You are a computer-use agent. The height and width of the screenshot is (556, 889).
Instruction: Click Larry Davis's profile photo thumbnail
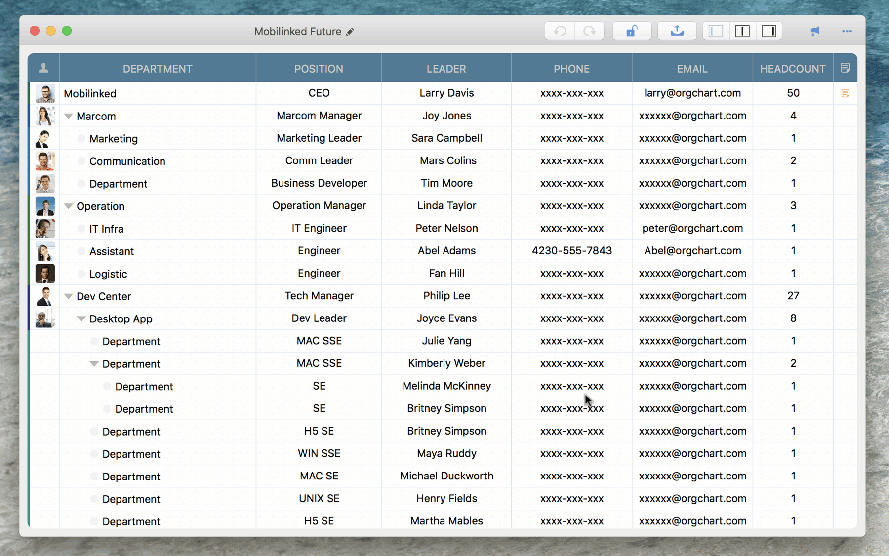click(x=45, y=93)
